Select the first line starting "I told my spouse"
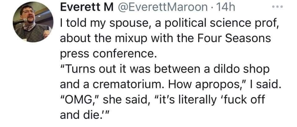The image size is (297, 127). tap(169, 23)
